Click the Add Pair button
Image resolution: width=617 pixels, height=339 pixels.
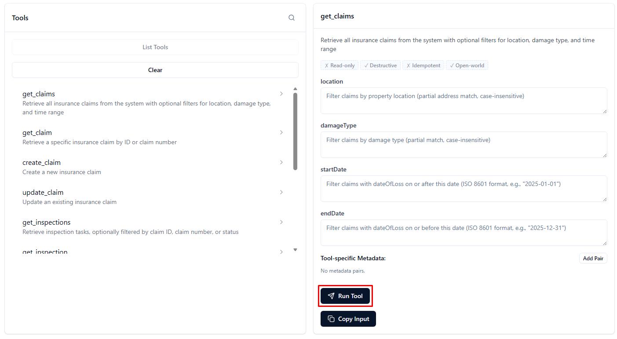(x=593, y=258)
